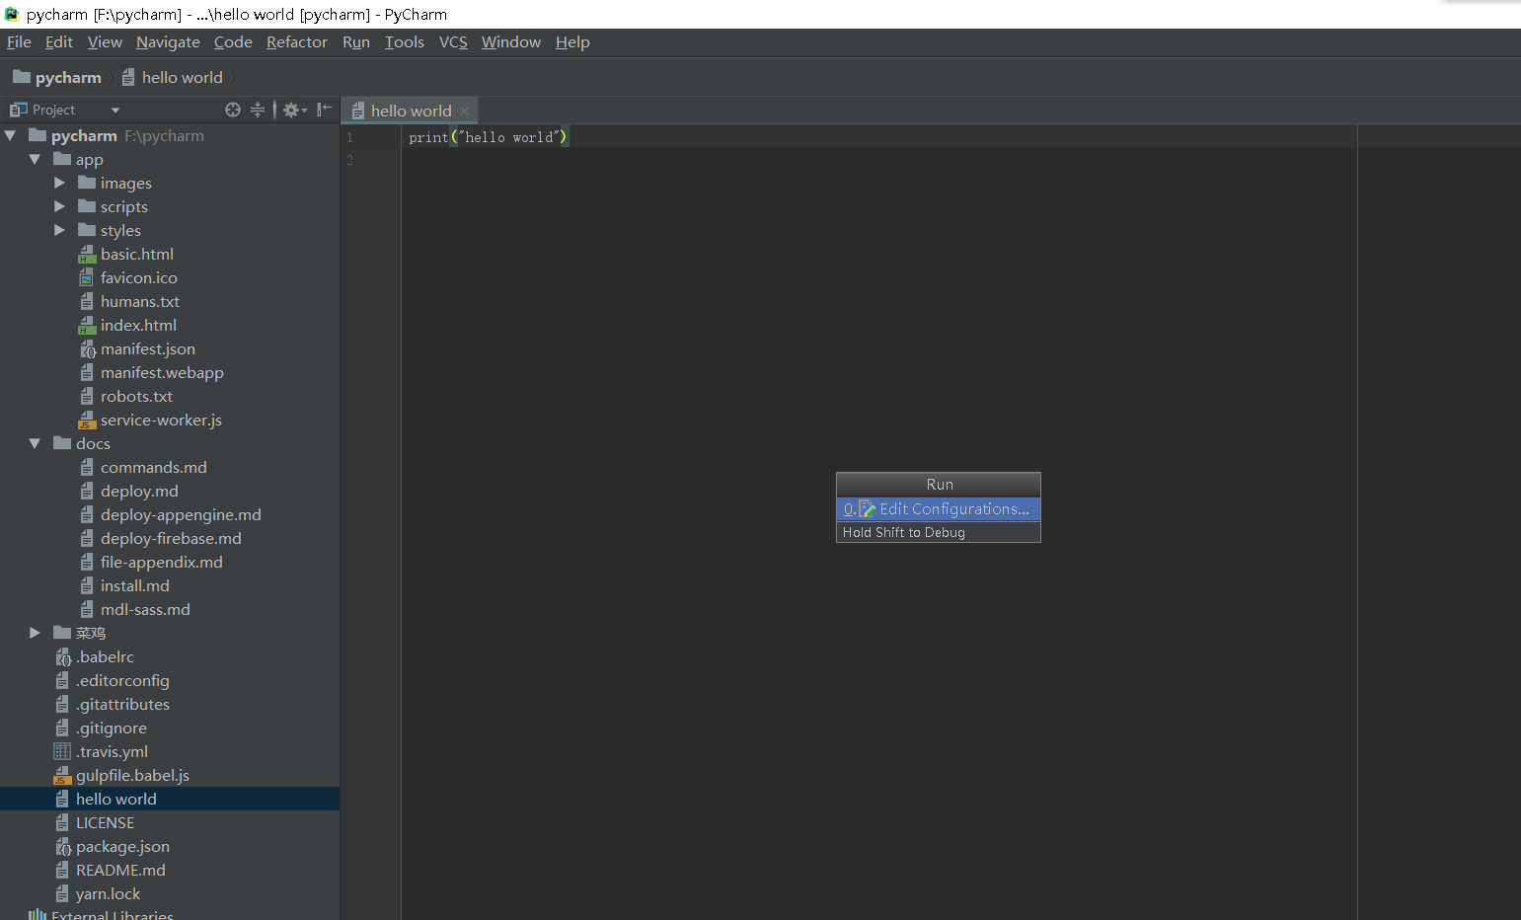Screen dimensions: 1521x920
Task: Click the gulpfile.babel.js file icon
Action: click(x=62, y=776)
